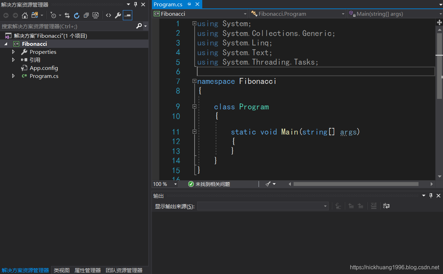Refresh the Solution Explorer
Image resolution: width=443 pixels, height=274 pixels.
(x=77, y=15)
